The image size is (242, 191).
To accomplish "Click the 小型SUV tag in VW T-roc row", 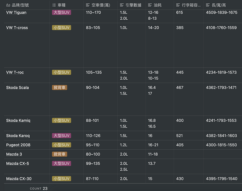I will click(61, 72).
